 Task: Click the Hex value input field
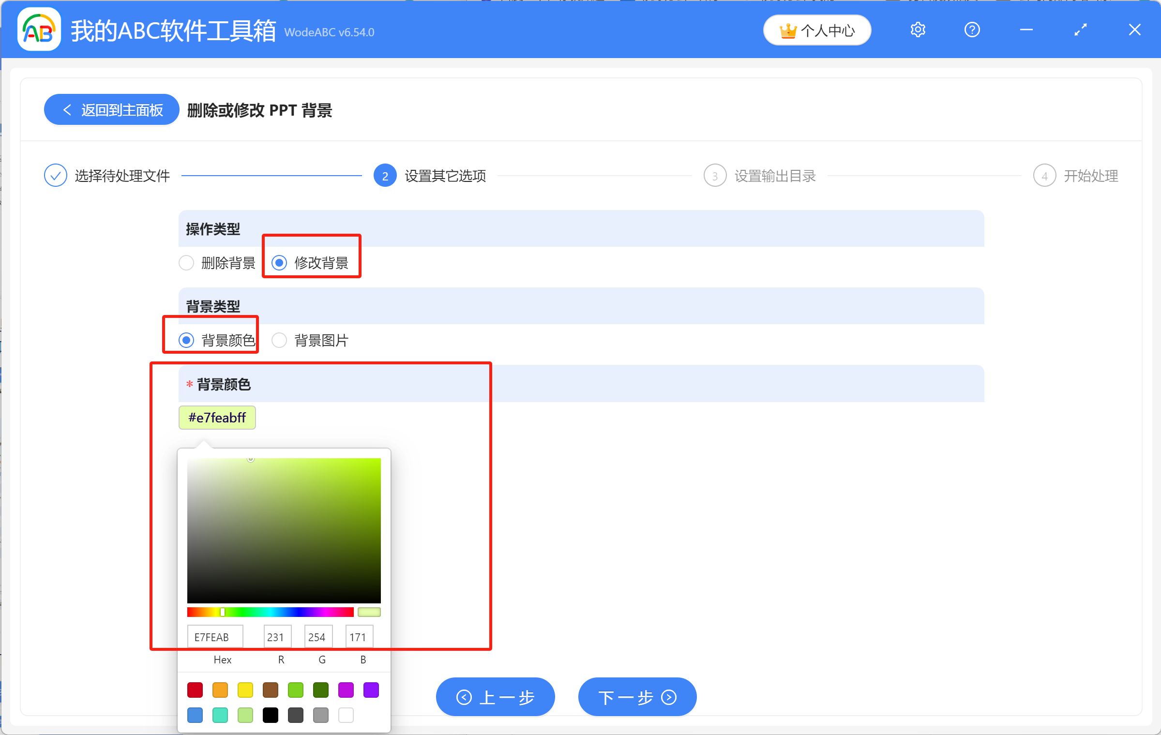coord(215,637)
